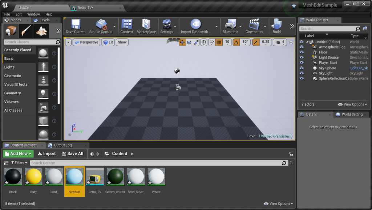Click the Edit BP_Sk link for Sky Sphere
The height and width of the screenshot is (210, 372).
coord(359,68)
